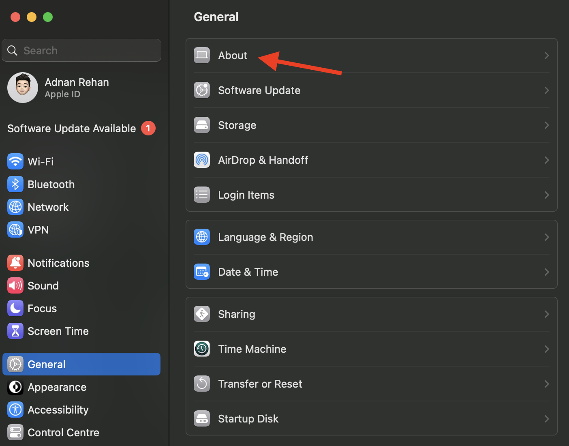Click the Sharing icon
Screen dimensions: 569x446
[x=202, y=314]
